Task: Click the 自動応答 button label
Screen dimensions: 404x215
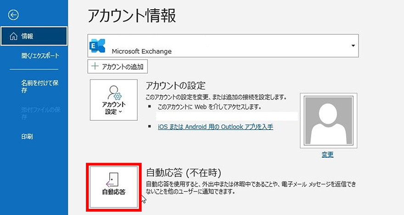Action: [x=113, y=192]
